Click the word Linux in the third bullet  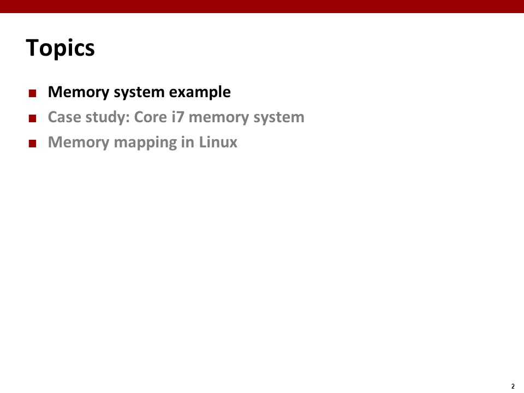(x=218, y=142)
